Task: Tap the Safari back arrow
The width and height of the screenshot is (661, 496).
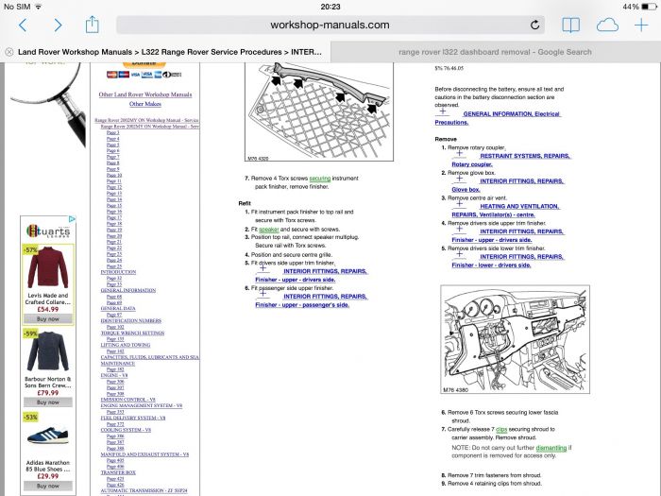Action: tap(23, 26)
